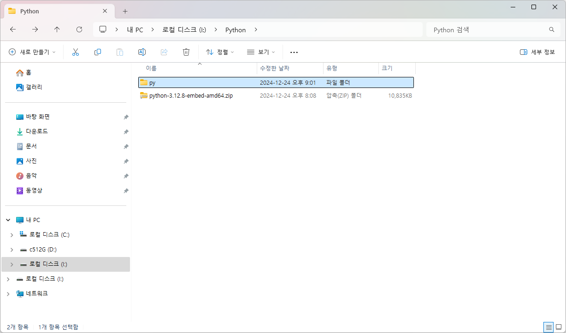Click chevron after 내 PC in address bar

coord(153,29)
